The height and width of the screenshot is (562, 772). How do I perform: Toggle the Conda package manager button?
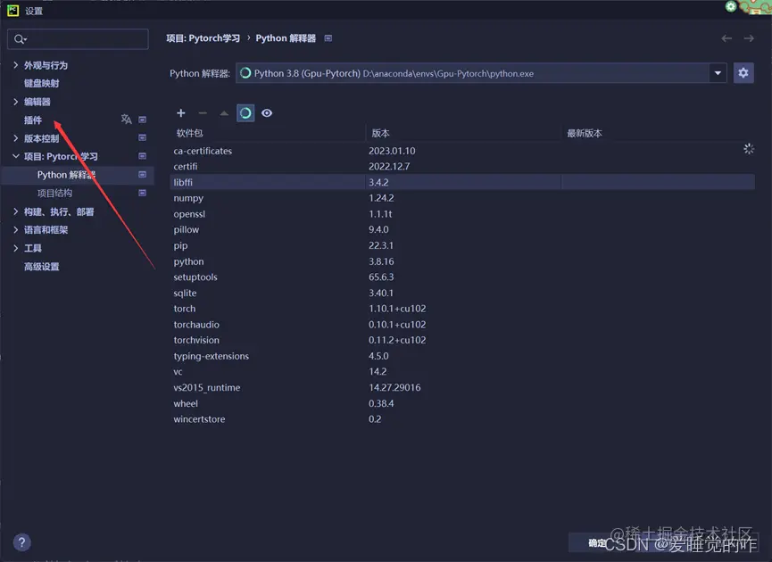tap(245, 113)
